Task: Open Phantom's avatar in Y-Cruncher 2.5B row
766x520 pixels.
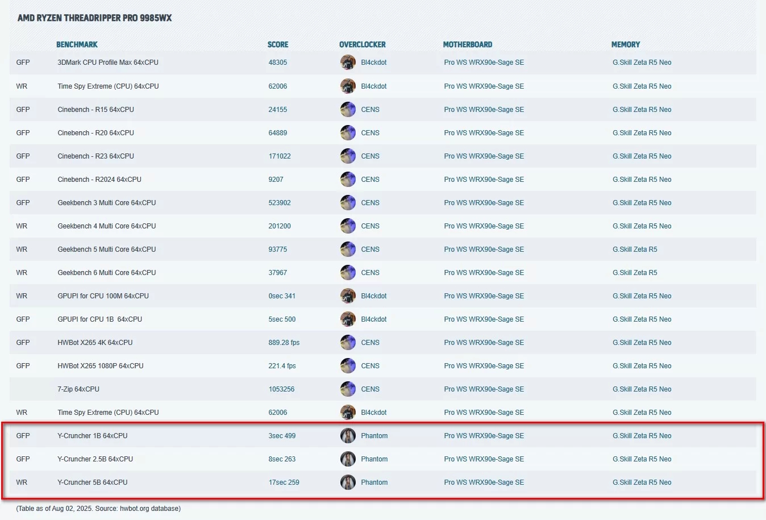Action: tap(348, 459)
